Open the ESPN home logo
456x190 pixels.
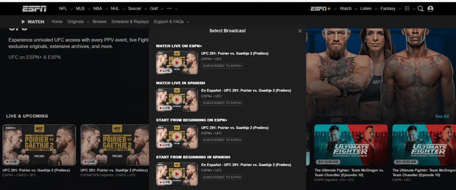(x=34, y=9)
